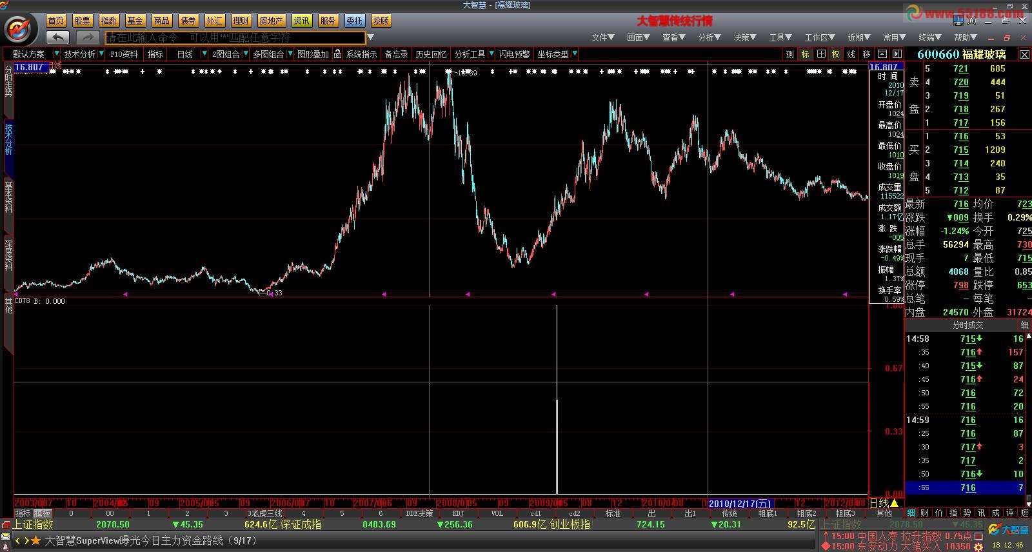The width and height of the screenshot is (1032, 552).
Task: Click the mail envelope icon at bottom left
Action: [x=6, y=536]
